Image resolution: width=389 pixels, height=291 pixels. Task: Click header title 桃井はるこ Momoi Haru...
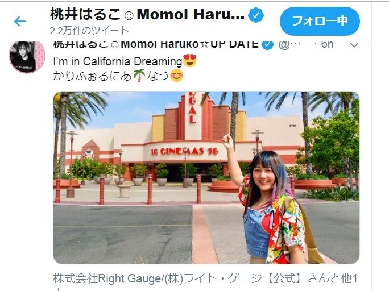(147, 14)
